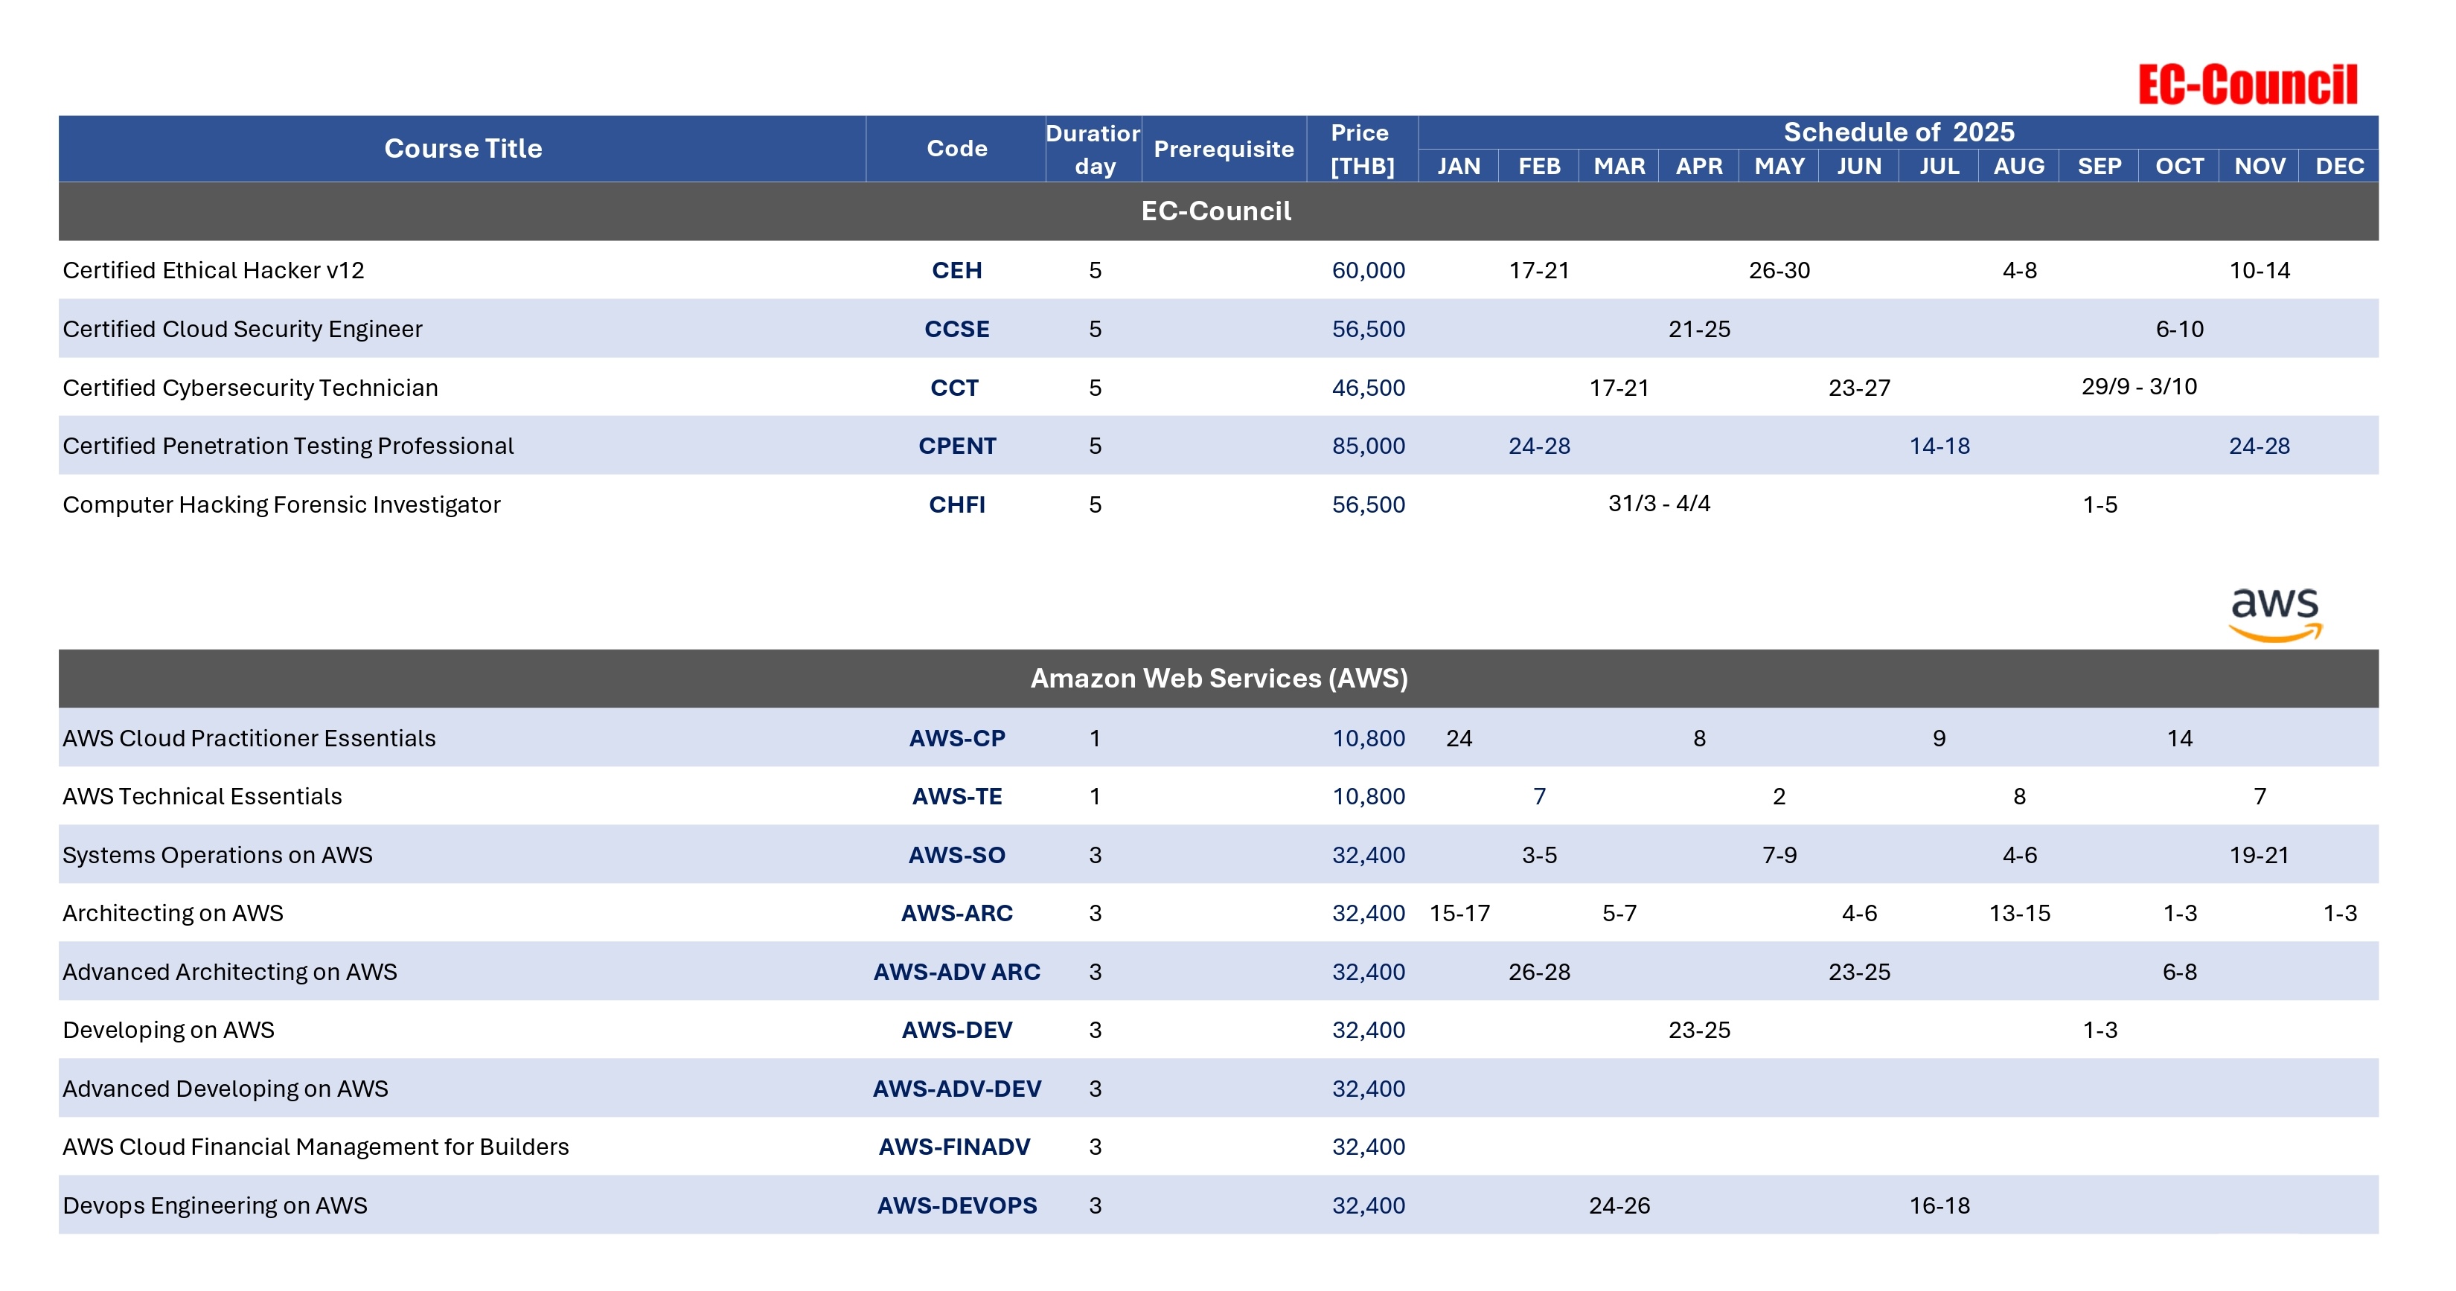Click the OCT month header

click(x=2179, y=166)
